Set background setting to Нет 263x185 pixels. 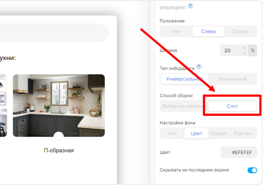point(172,133)
